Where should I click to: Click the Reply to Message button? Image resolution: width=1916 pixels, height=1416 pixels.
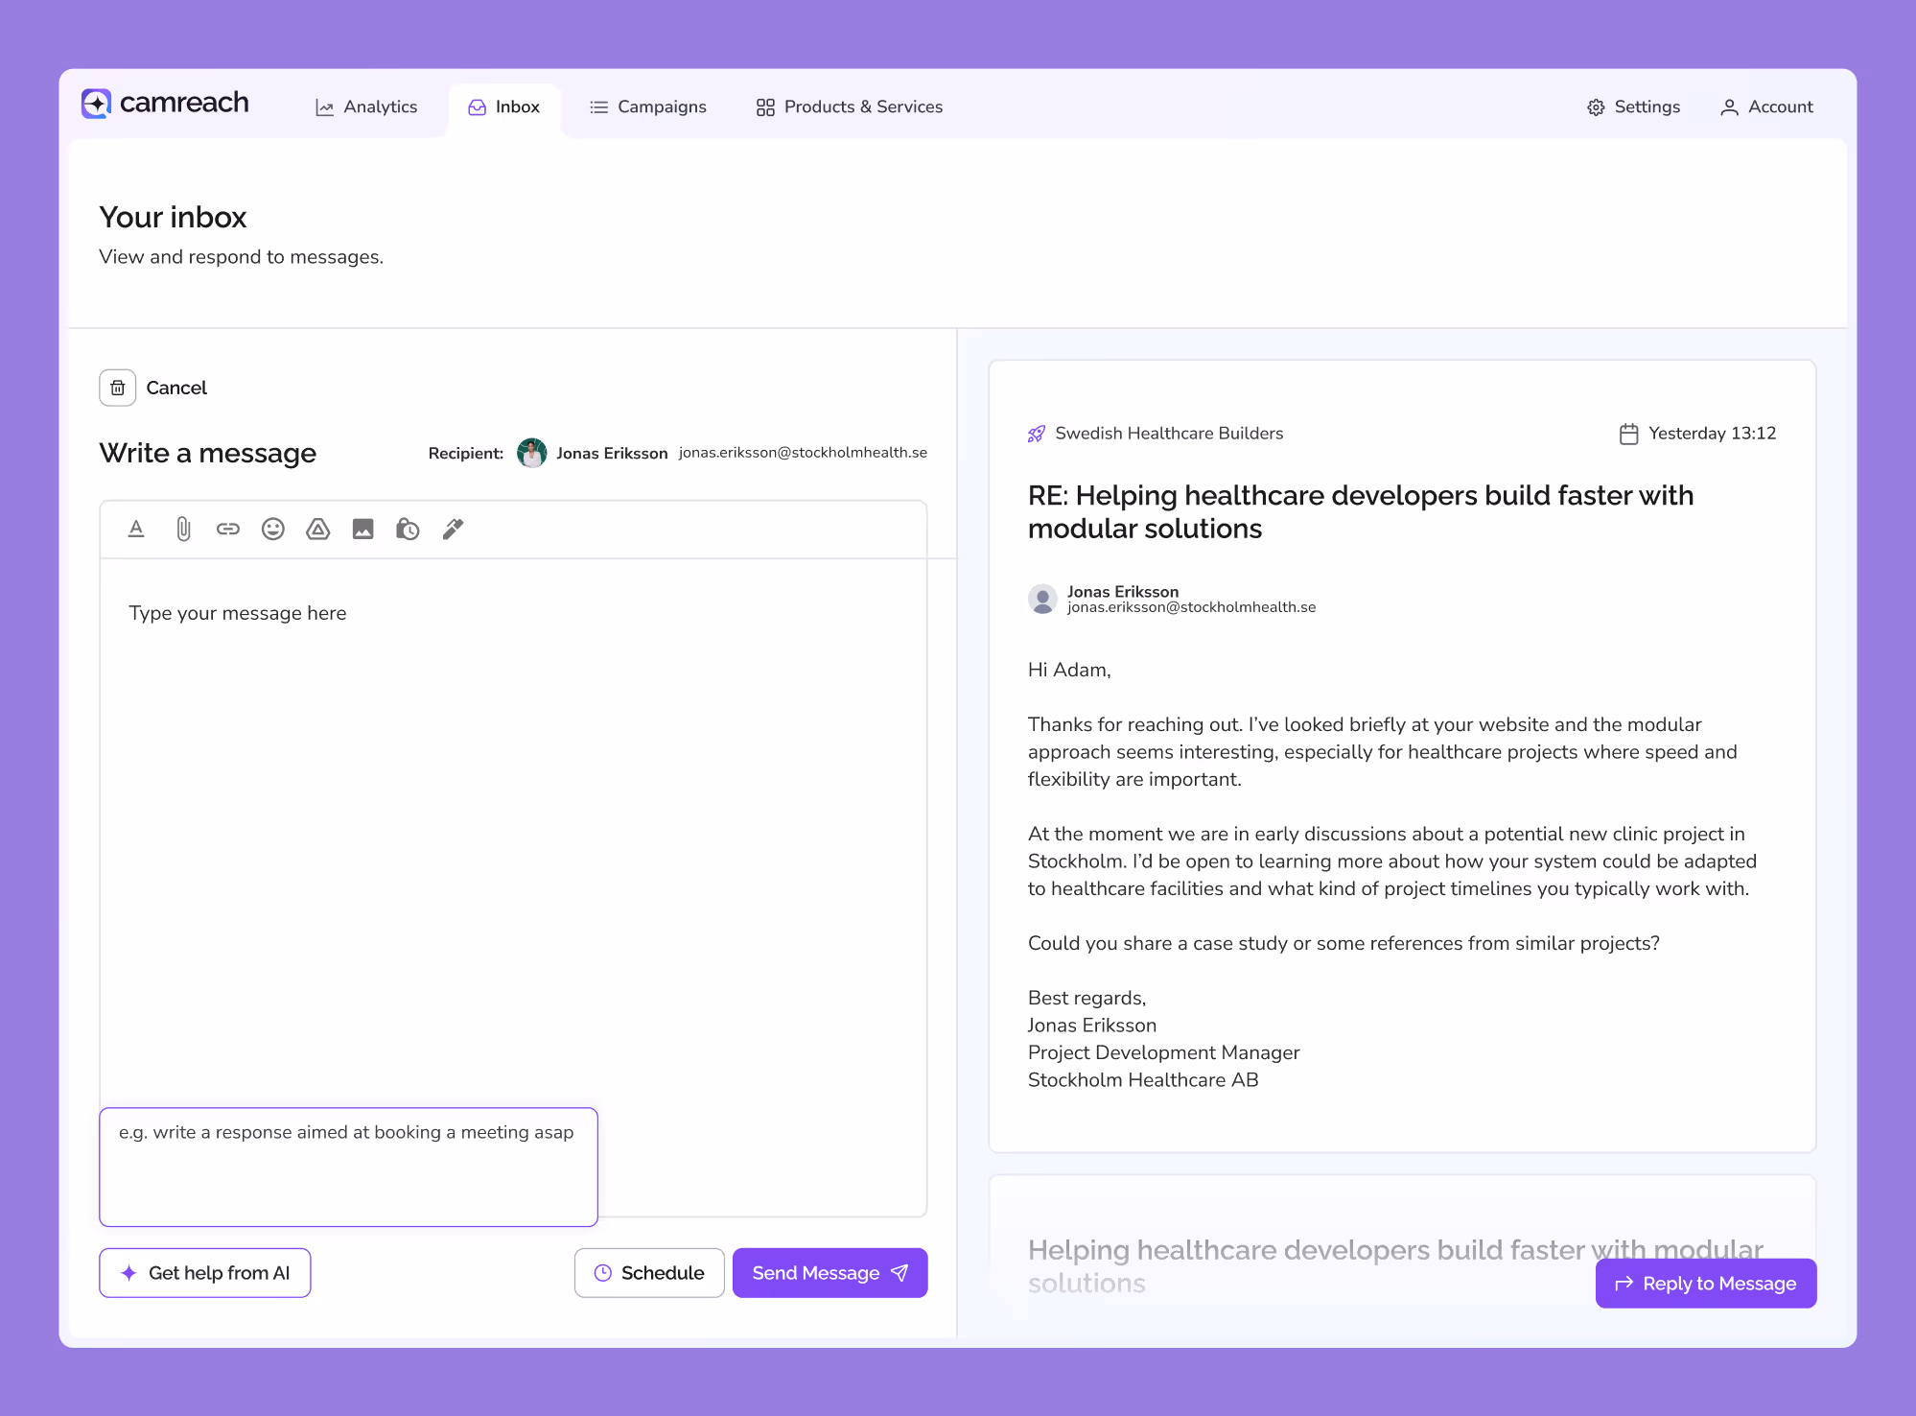pyautogui.click(x=1705, y=1284)
